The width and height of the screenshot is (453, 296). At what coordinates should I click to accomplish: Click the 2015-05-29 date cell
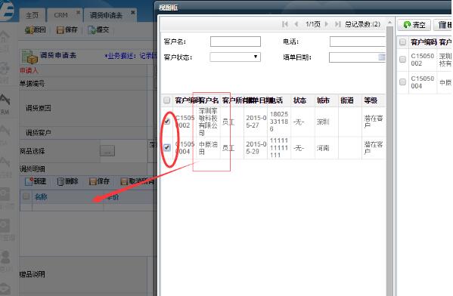[x=256, y=148]
